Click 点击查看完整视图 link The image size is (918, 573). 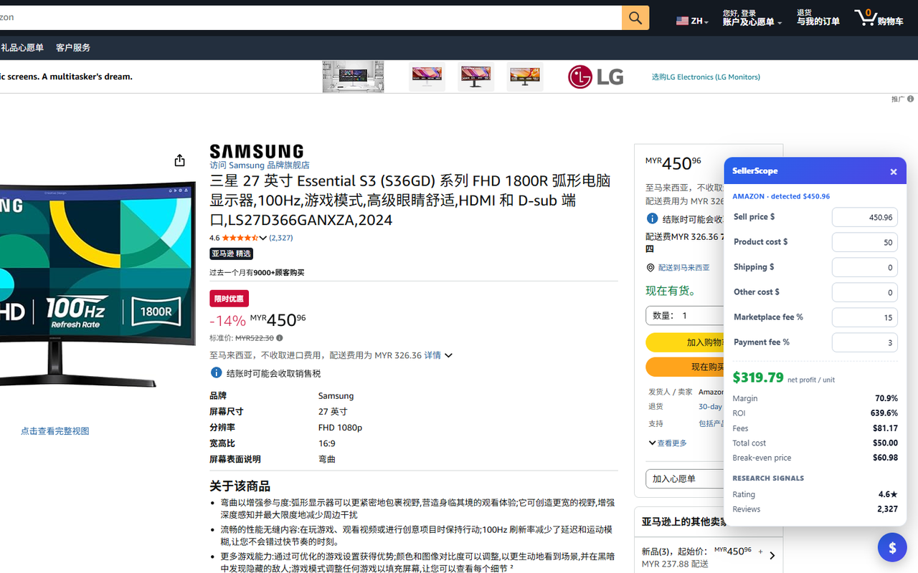pyautogui.click(x=55, y=431)
